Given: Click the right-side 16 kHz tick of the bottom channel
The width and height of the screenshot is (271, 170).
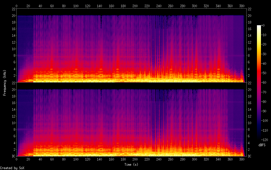Looking at the screenshot, I should [249, 103].
